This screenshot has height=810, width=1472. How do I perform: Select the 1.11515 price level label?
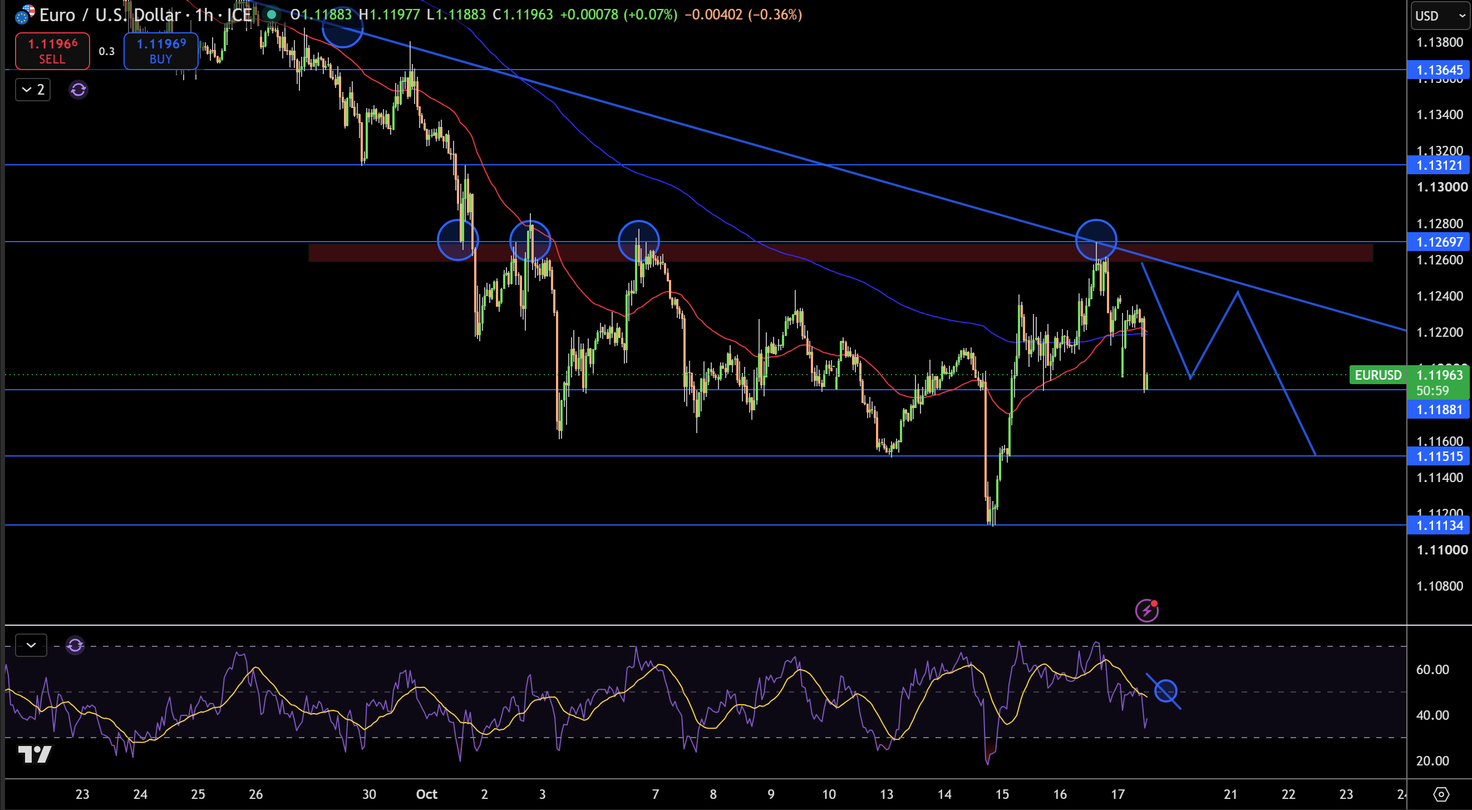(x=1438, y=456)
